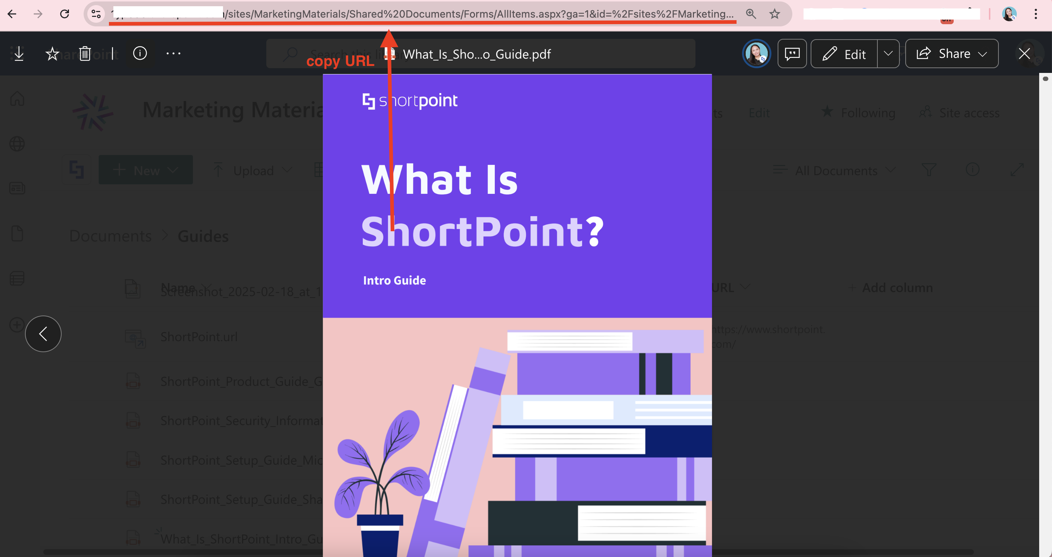Click the user presence avatar in the toolbar
Image resolution: width=1052 pixels, height=557 pixels.
[x=756, y=54]
